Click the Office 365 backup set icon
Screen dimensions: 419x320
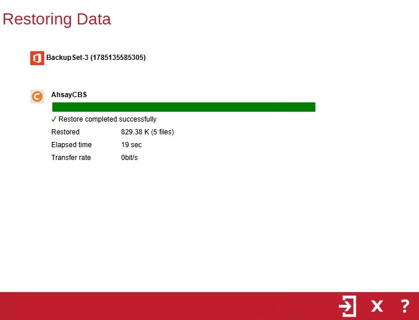(x=37, y=58)
